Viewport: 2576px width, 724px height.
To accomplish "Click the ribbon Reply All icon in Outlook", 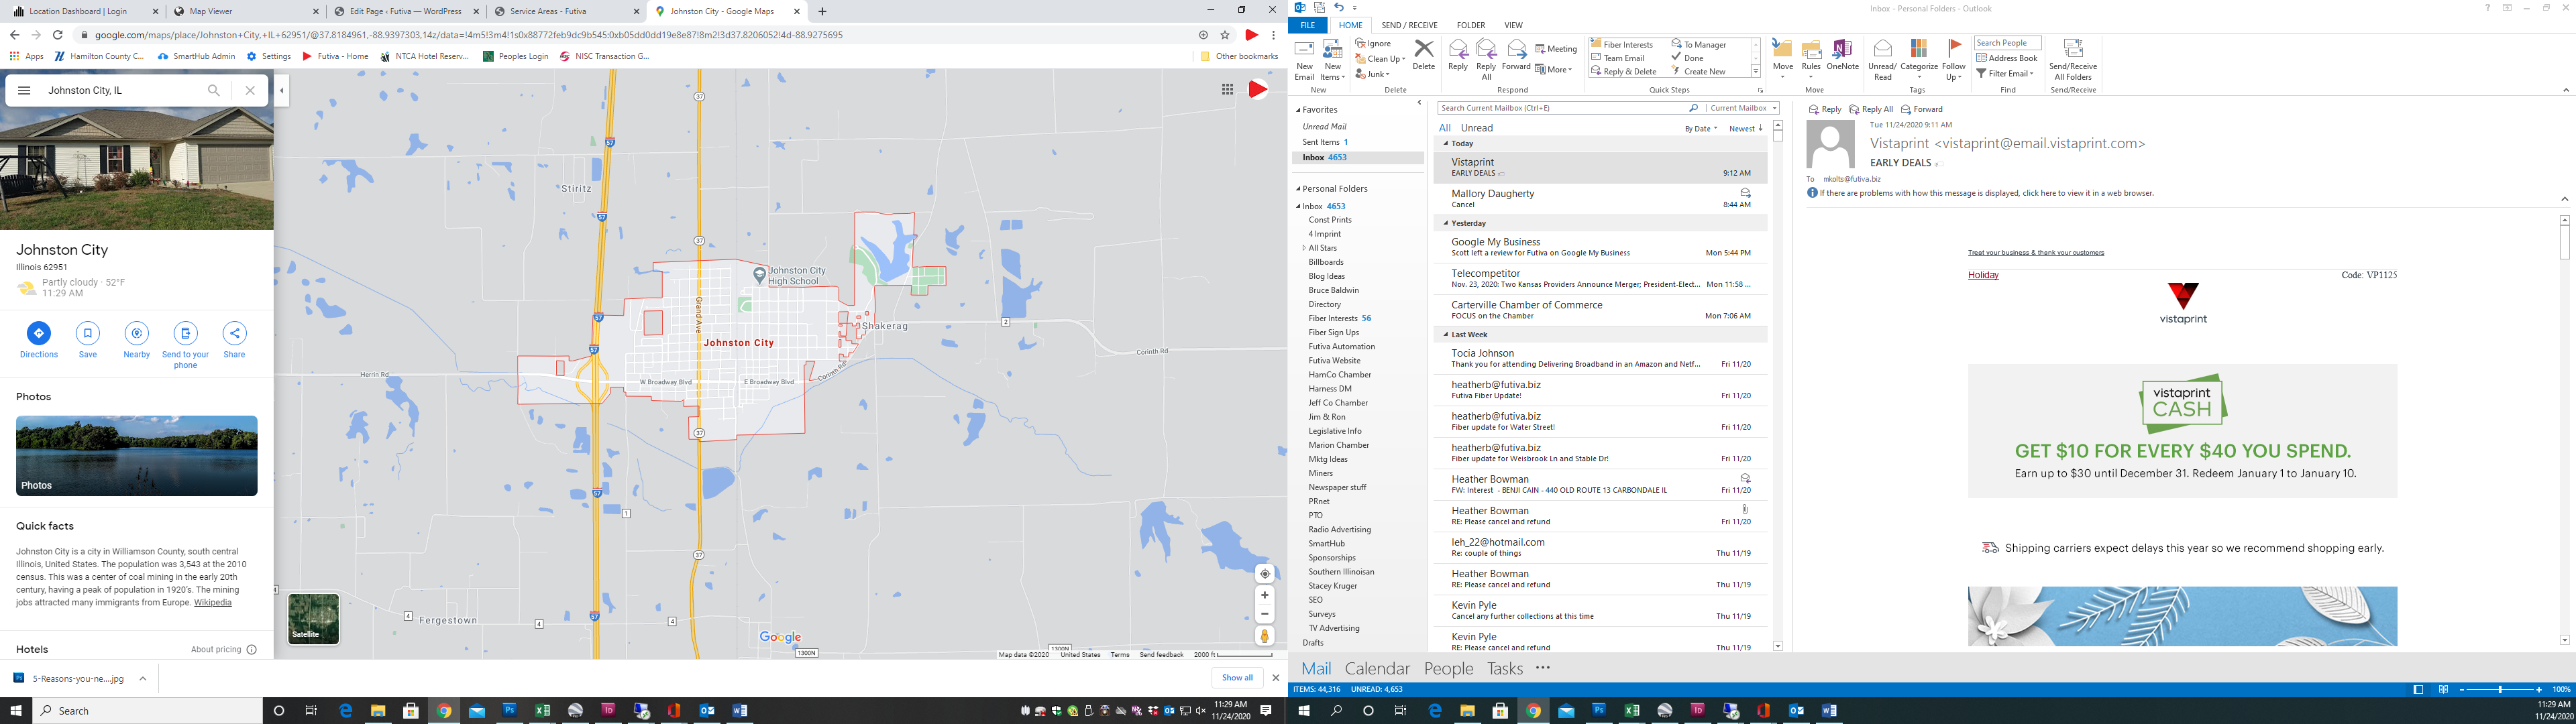I will pos(1486,49).
